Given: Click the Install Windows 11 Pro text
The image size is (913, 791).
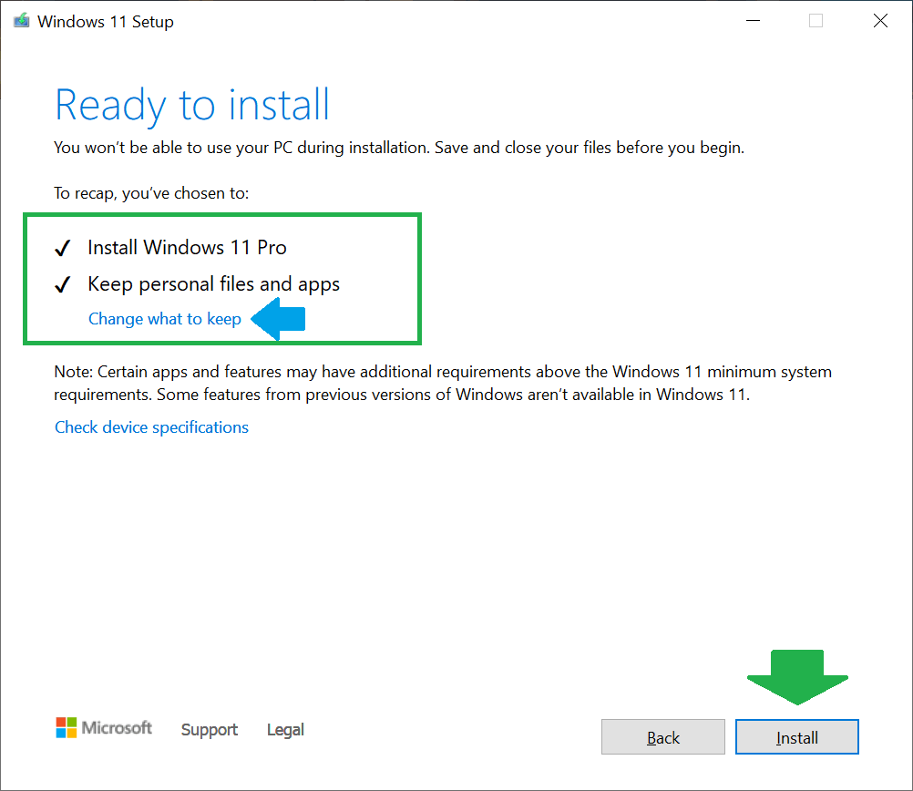Looking at the screenshot, I should point(187,248).
